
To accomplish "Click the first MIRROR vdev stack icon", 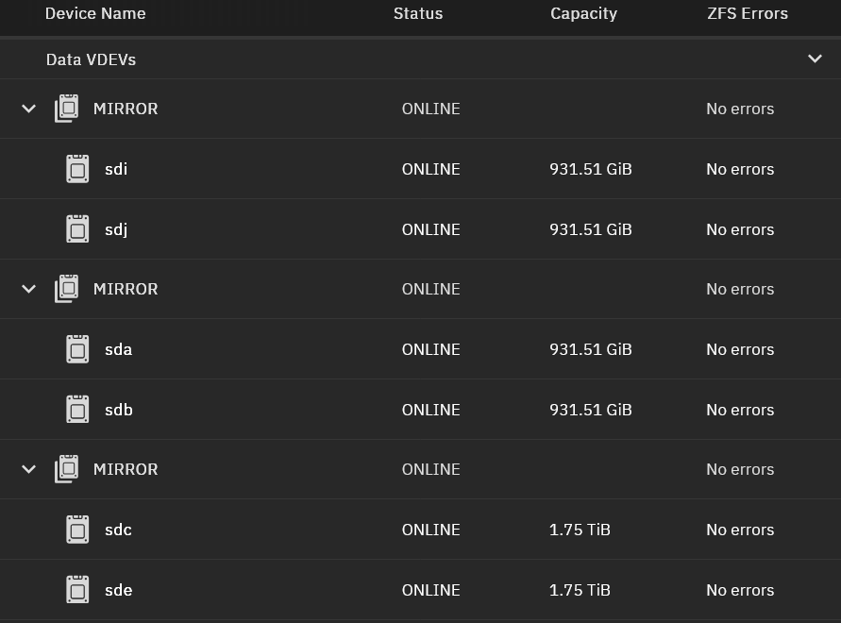I will click(x=66, y=109).
